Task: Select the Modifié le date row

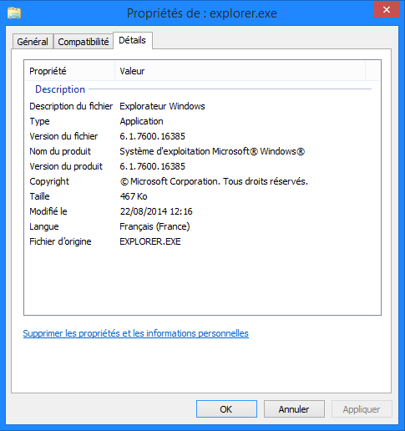Action: tap(202, 211)
